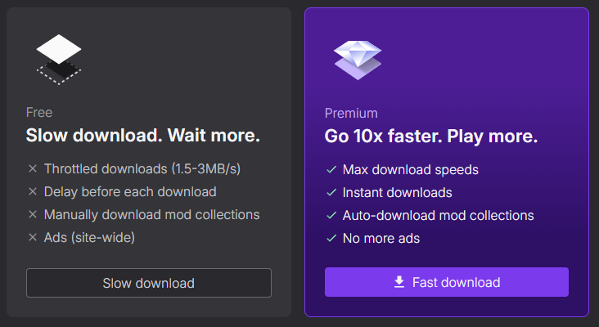Click the download arrow icon on Fast download

pyautogui.click(x=399, y=283)
